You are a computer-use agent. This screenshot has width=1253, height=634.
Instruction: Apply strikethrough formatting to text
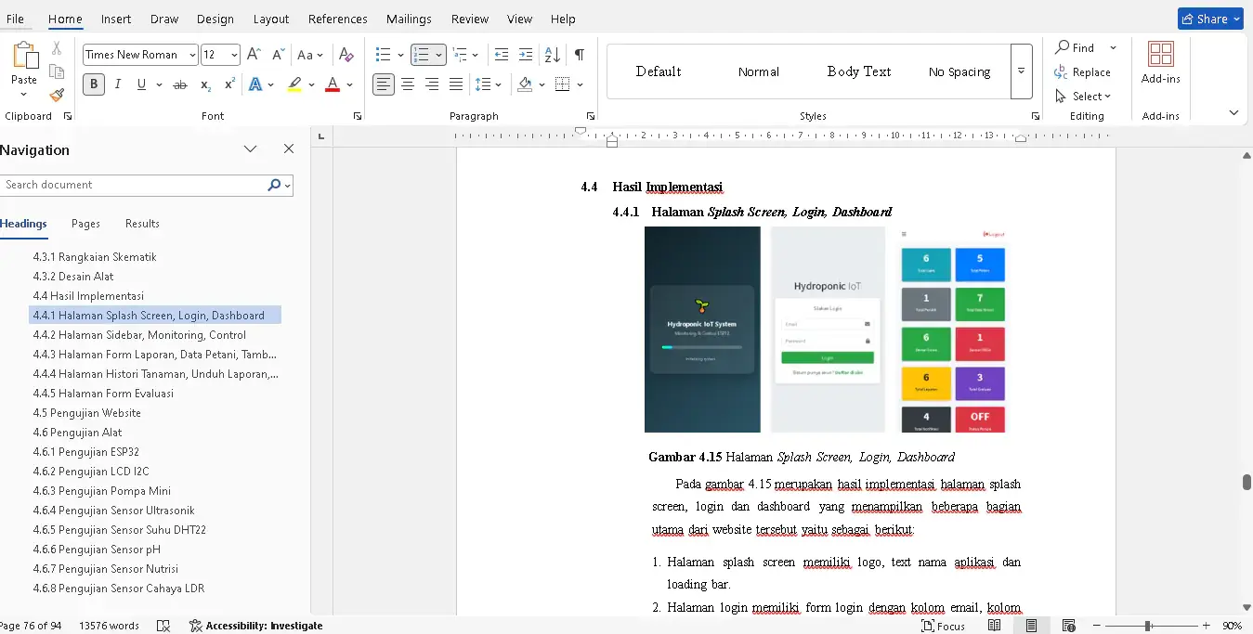[180, 84]
